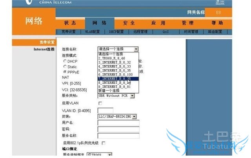The width and height of the screenshot is (251, 158).
Task: Click the 退出 logout link
Action: 220,2
